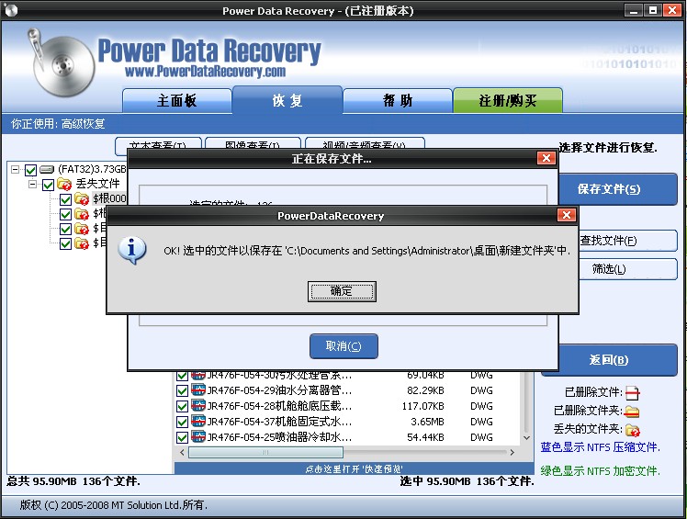Minimize the Power Data Recovery window

coord(633,10)
